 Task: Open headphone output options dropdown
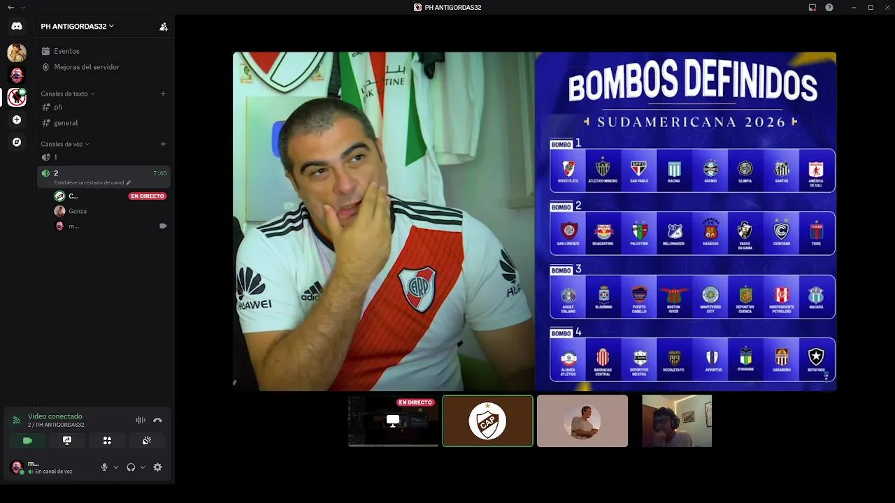tap(143, 467)
